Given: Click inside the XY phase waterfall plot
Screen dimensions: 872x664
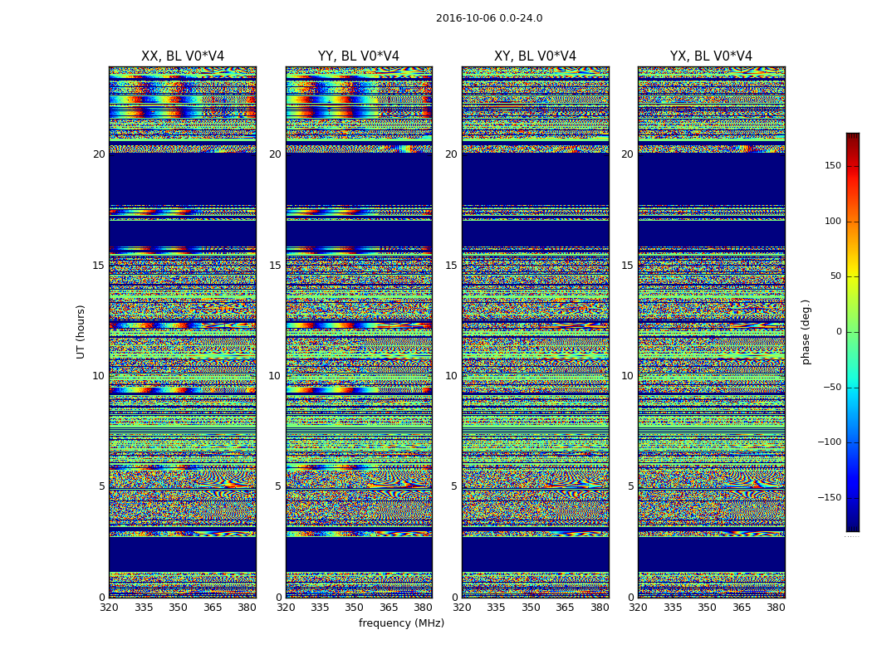Looking at the screenshot, I should [535, 332].
